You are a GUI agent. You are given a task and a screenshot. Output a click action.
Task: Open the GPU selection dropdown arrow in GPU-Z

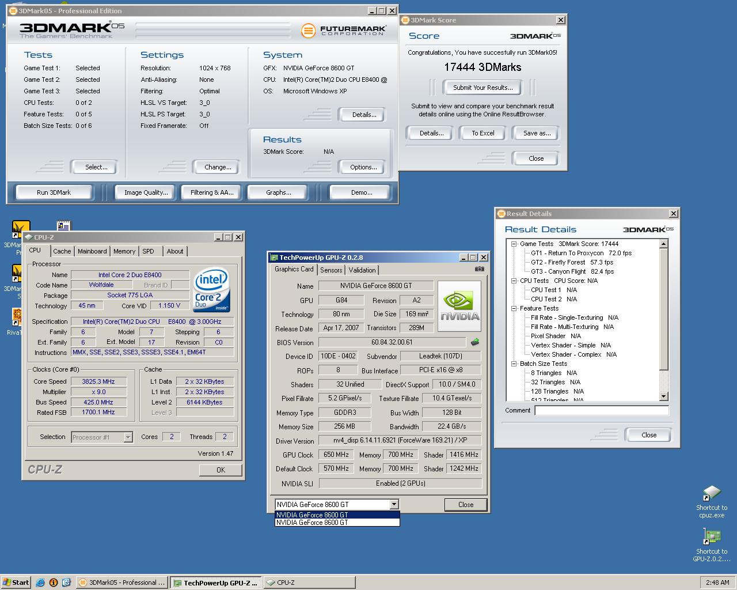[394, 505]
